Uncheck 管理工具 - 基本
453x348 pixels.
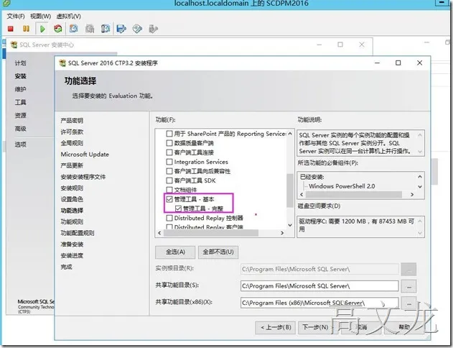[169, 199]
